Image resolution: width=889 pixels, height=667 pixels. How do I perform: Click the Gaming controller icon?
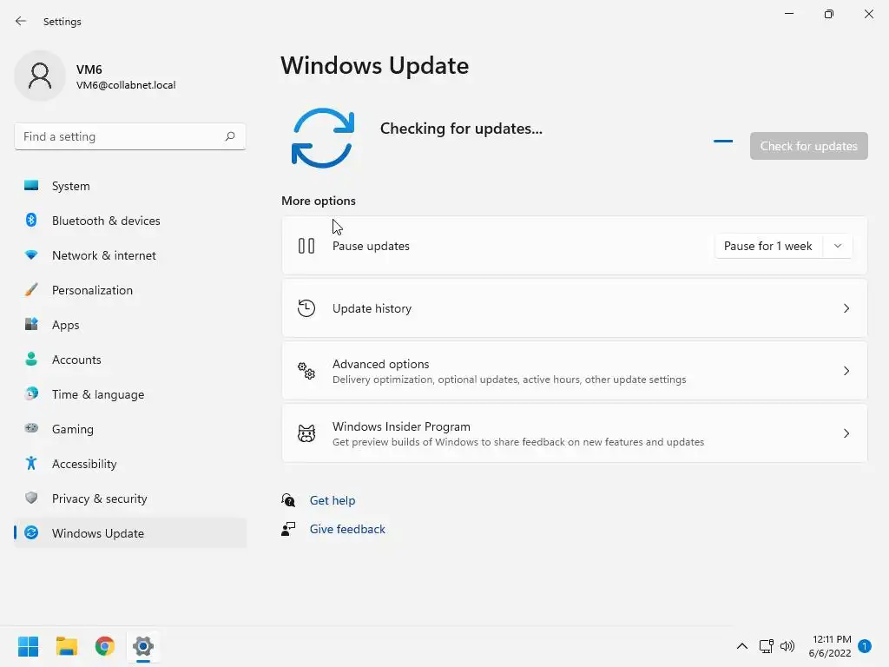[x=31, y=428]
